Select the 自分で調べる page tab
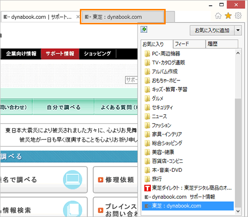The height and width of the screenshot is (217, 248). point(63,107)
